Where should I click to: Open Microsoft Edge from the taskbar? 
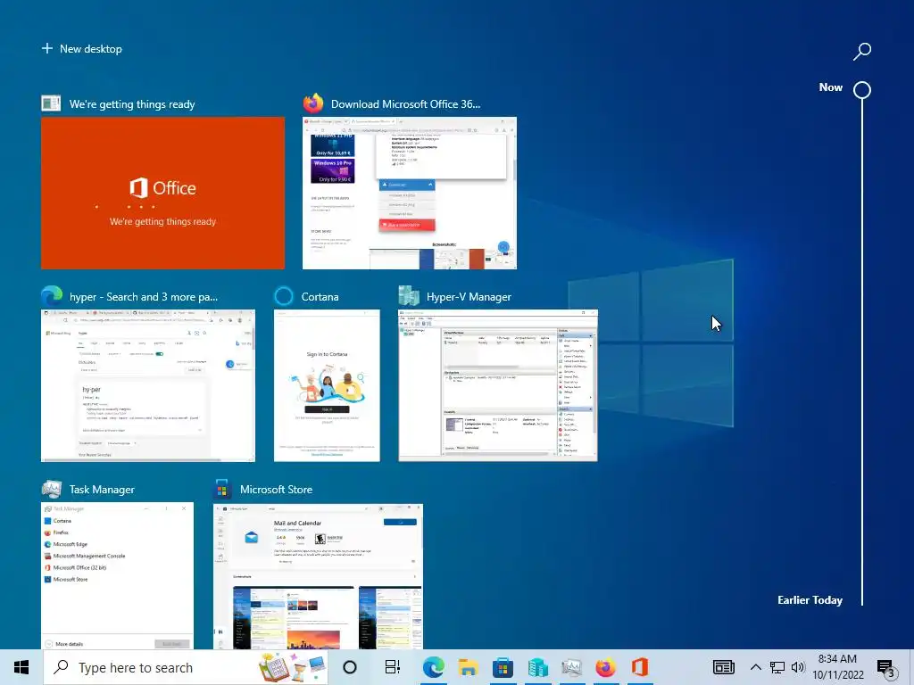coord(433,667)
